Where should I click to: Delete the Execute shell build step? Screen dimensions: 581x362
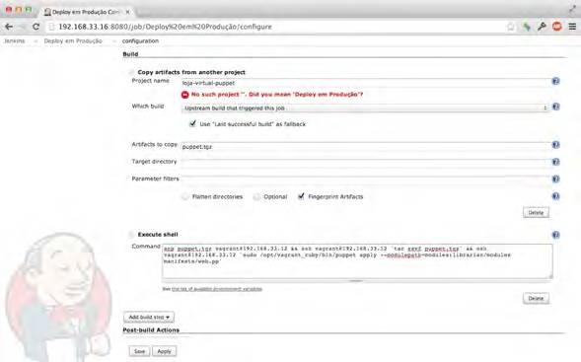coord(536,298)
